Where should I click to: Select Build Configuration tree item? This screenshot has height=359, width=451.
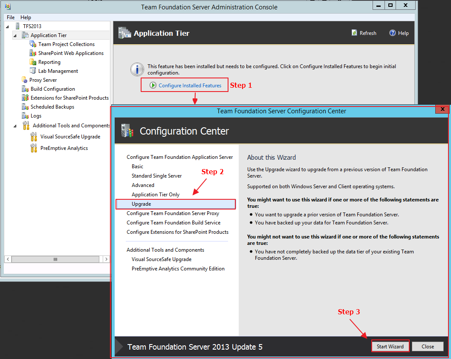click(x=53, y=89)
